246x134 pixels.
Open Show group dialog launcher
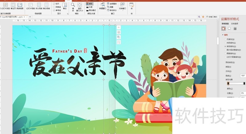pyautogui.click(x=68, y=14)
